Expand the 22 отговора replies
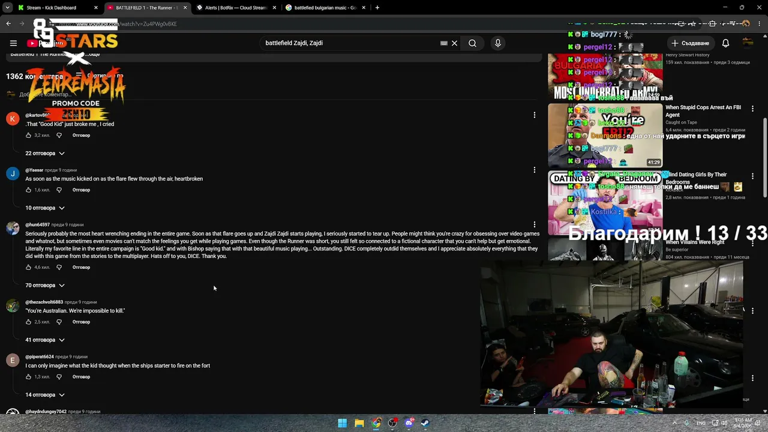This screenshot has width=768, height=432. (x=45, y=153)
